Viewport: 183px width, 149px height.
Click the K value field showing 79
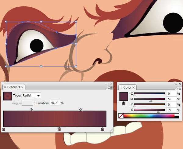point(171,110)
